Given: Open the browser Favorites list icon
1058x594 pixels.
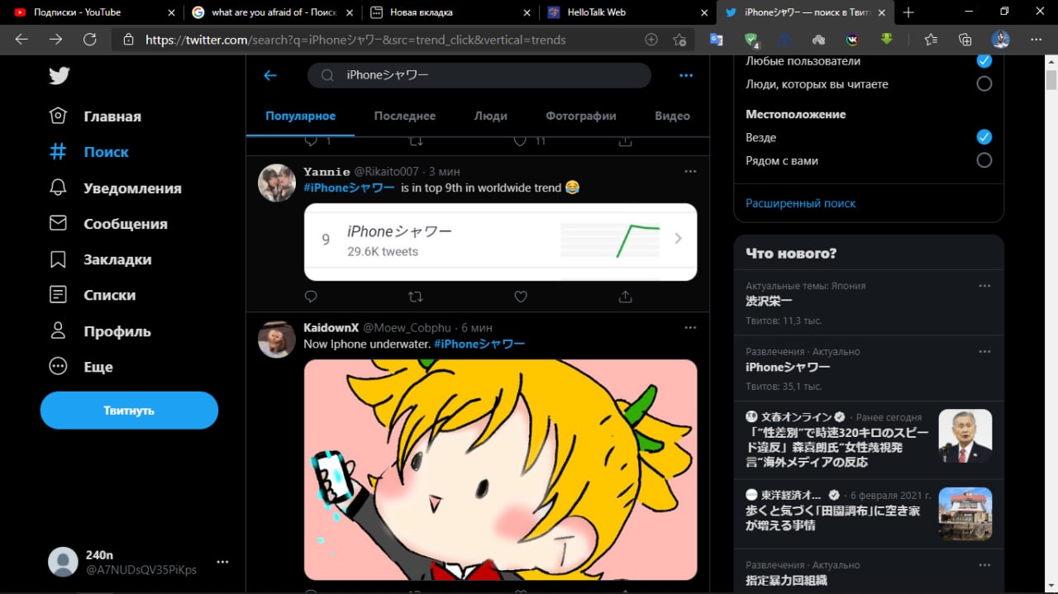Looking at the screenshot, I should [931, 40].
